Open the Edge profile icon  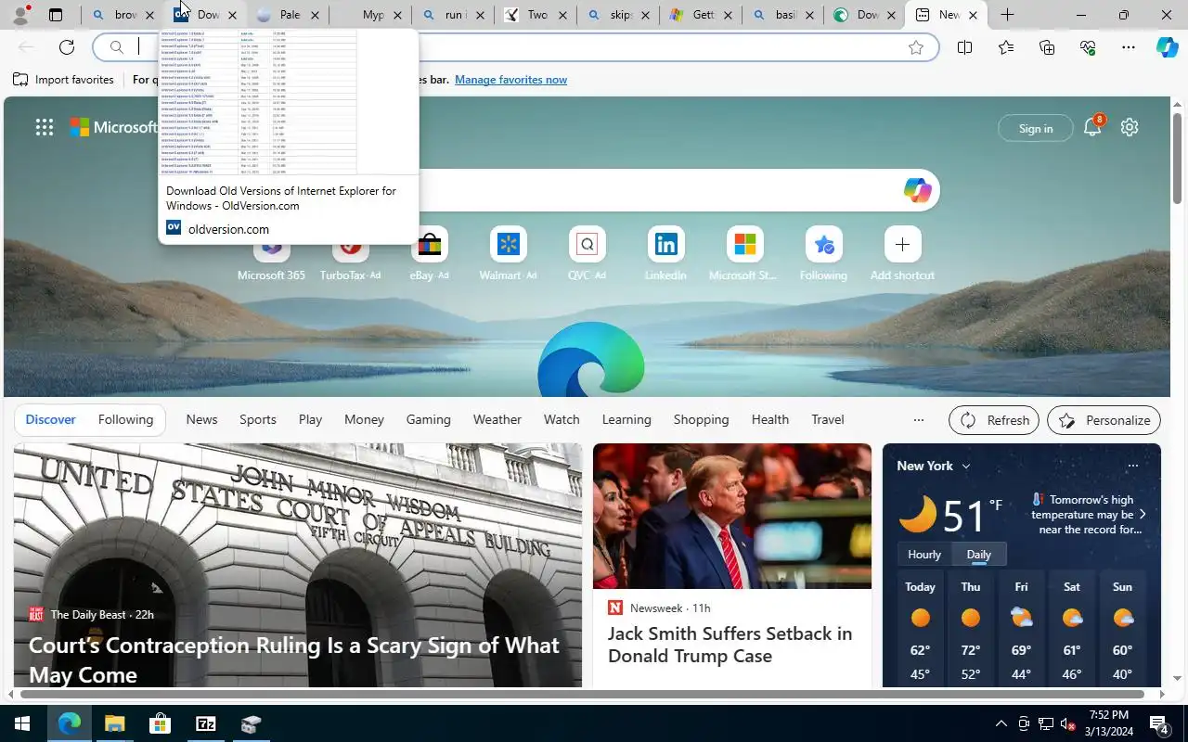19,15
